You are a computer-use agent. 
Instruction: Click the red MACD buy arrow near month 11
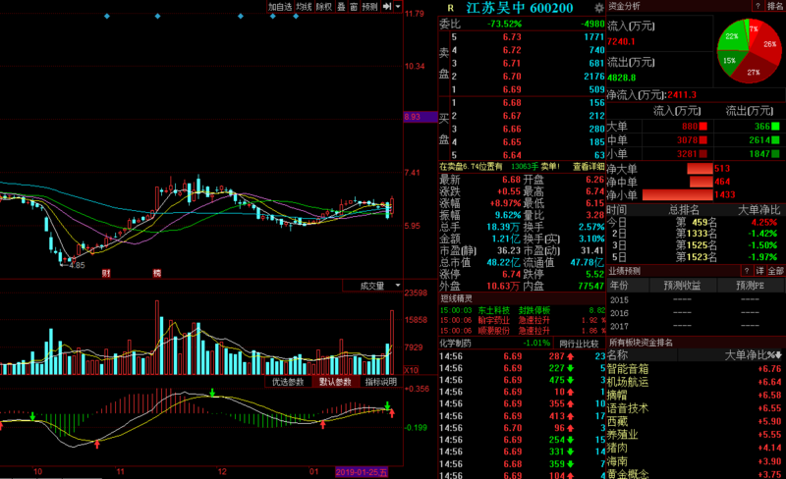point(97,444)
